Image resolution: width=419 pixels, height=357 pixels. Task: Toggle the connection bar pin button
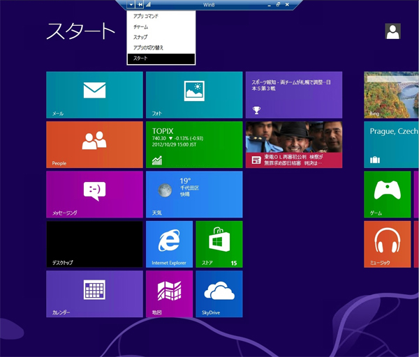tap(140, 5)
